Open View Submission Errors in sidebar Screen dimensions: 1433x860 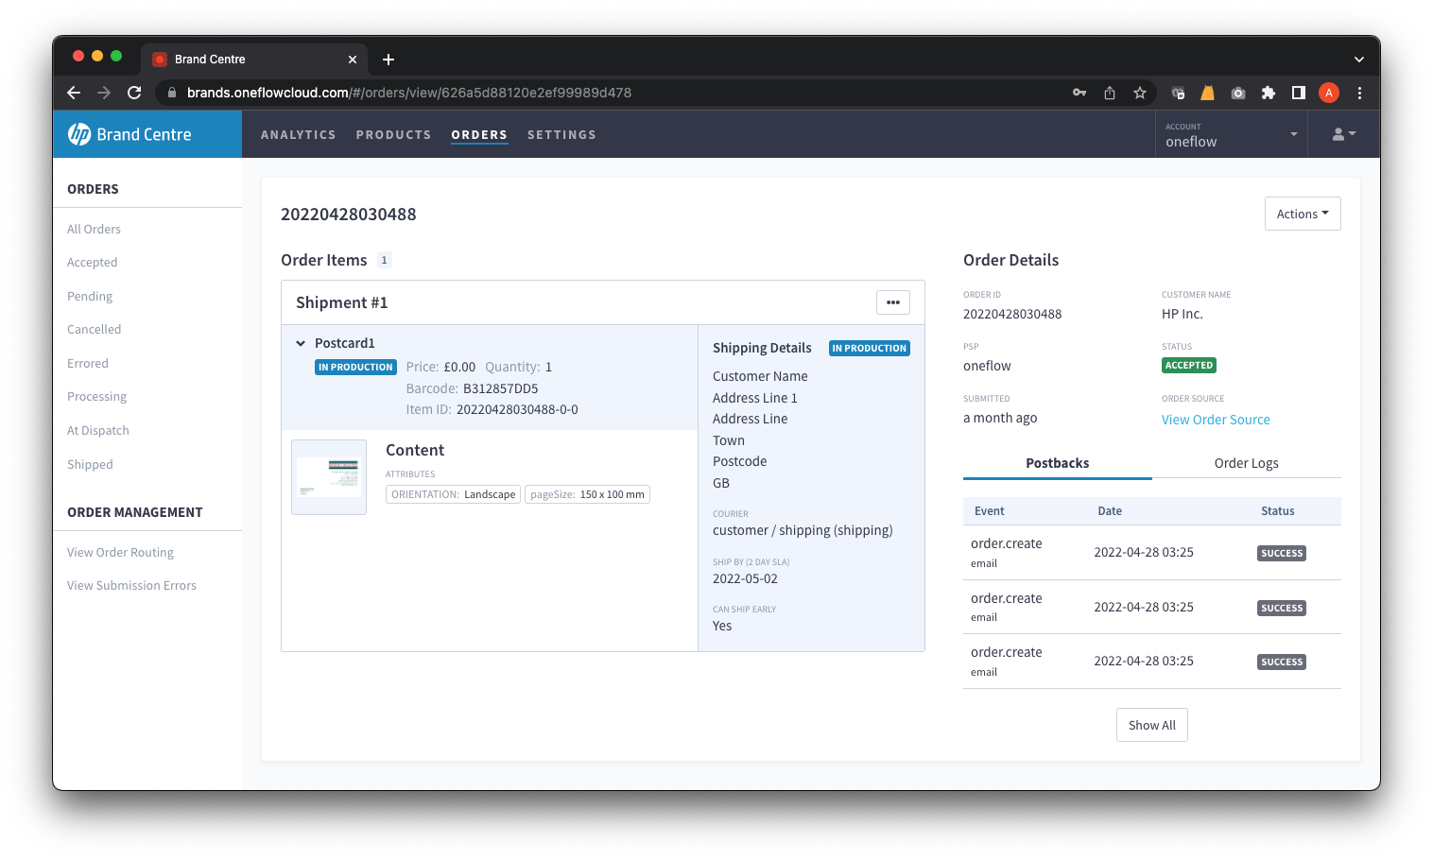pos(131,586)
